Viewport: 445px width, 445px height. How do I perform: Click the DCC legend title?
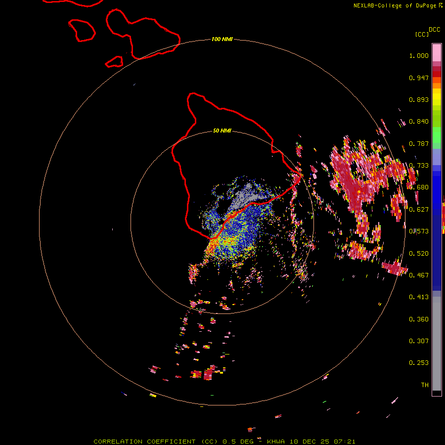point(435,30)
